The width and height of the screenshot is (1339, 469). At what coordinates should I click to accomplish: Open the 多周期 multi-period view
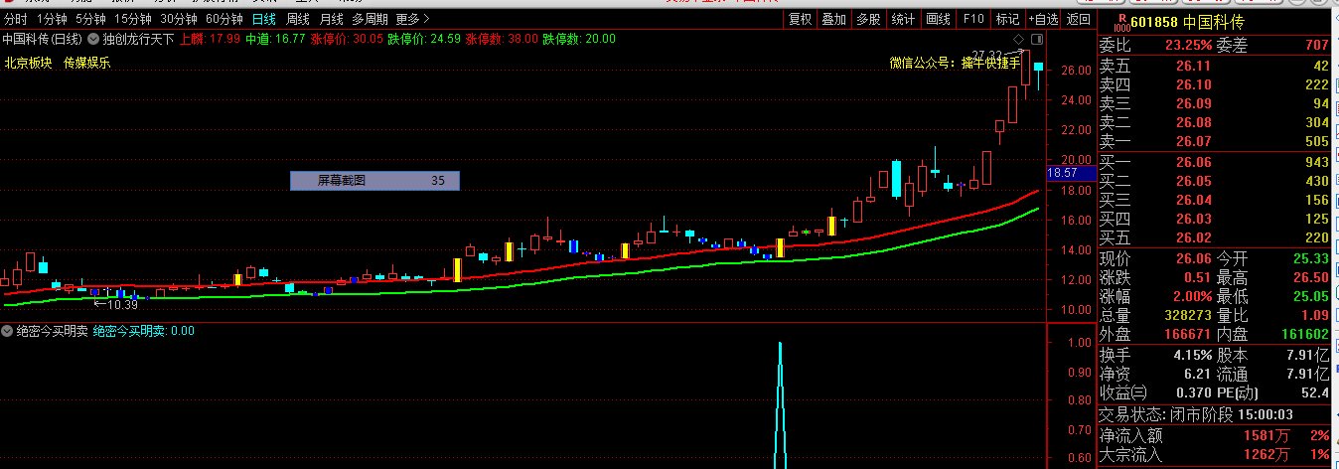[371, 19]
